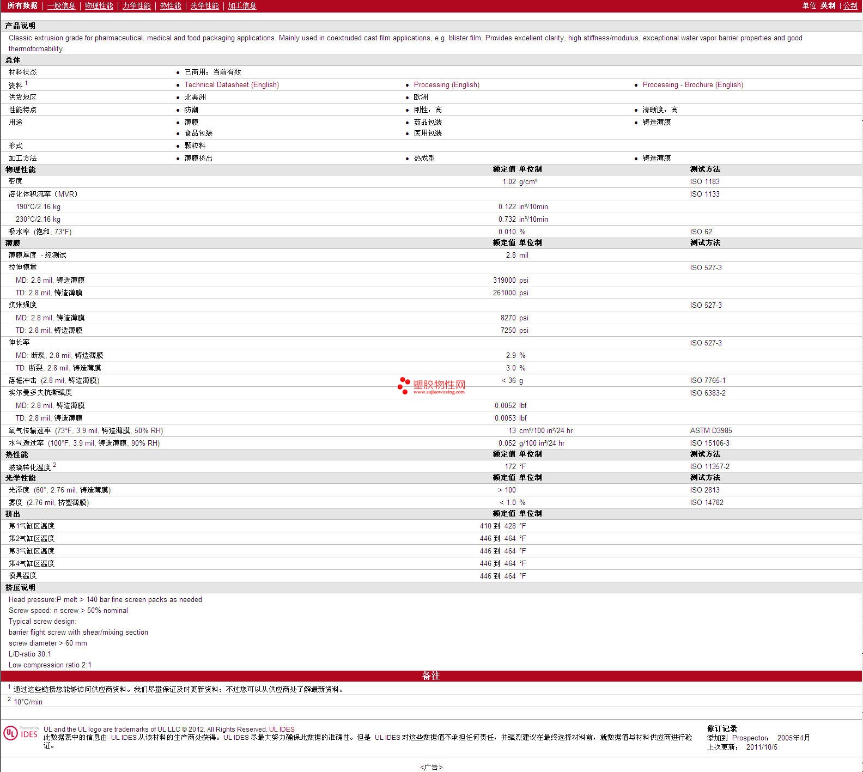This screenshot has width=863, height=772.
Task: Click footnote 2 superscript beside 玻璃转化温度
Action: click(54, 465)
